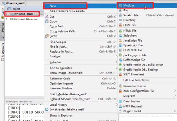Select Copy Relative Path entry
This screenshot has width=177, height=121.
point(81,31)
